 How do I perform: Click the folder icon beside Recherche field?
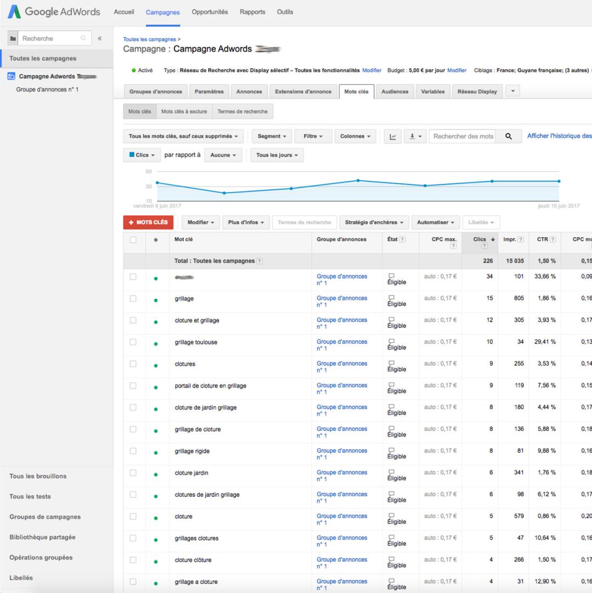point(13,38)
